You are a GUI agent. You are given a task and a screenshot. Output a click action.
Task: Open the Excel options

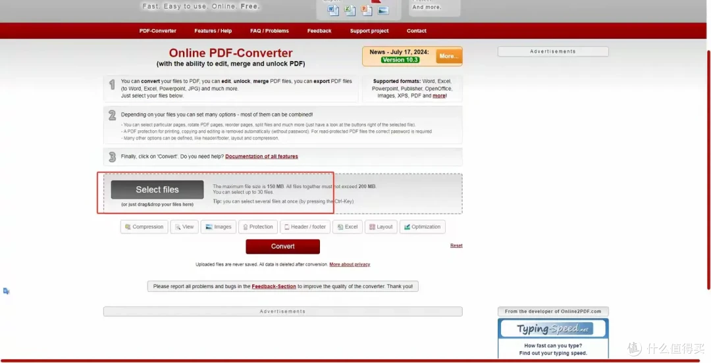[x=348, y=227]
